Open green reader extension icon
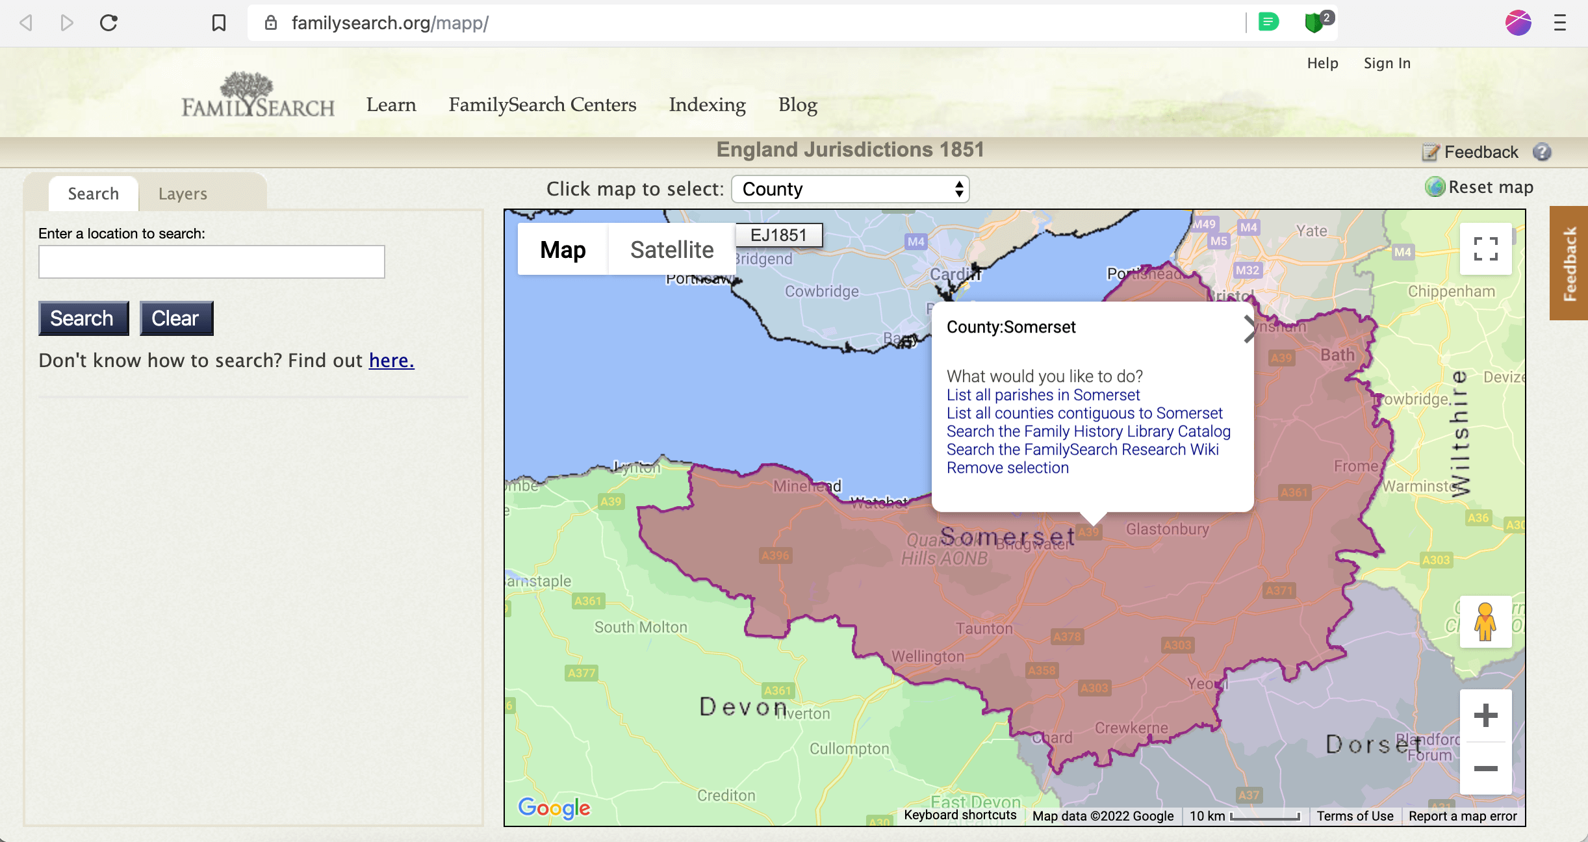 tap(1268, 22)
